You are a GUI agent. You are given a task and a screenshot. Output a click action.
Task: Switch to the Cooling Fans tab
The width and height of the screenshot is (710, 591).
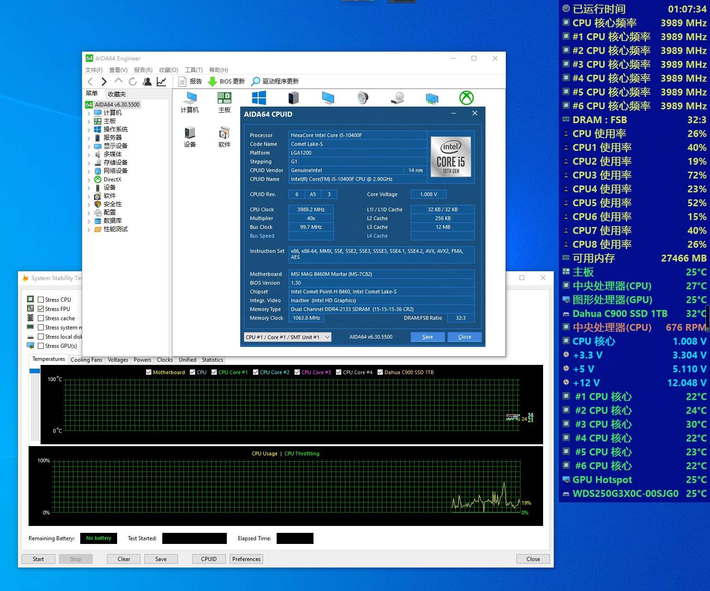point(86,360)
